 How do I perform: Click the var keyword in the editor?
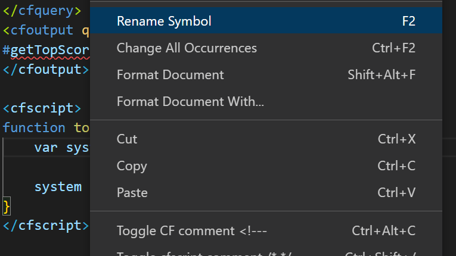46,148
